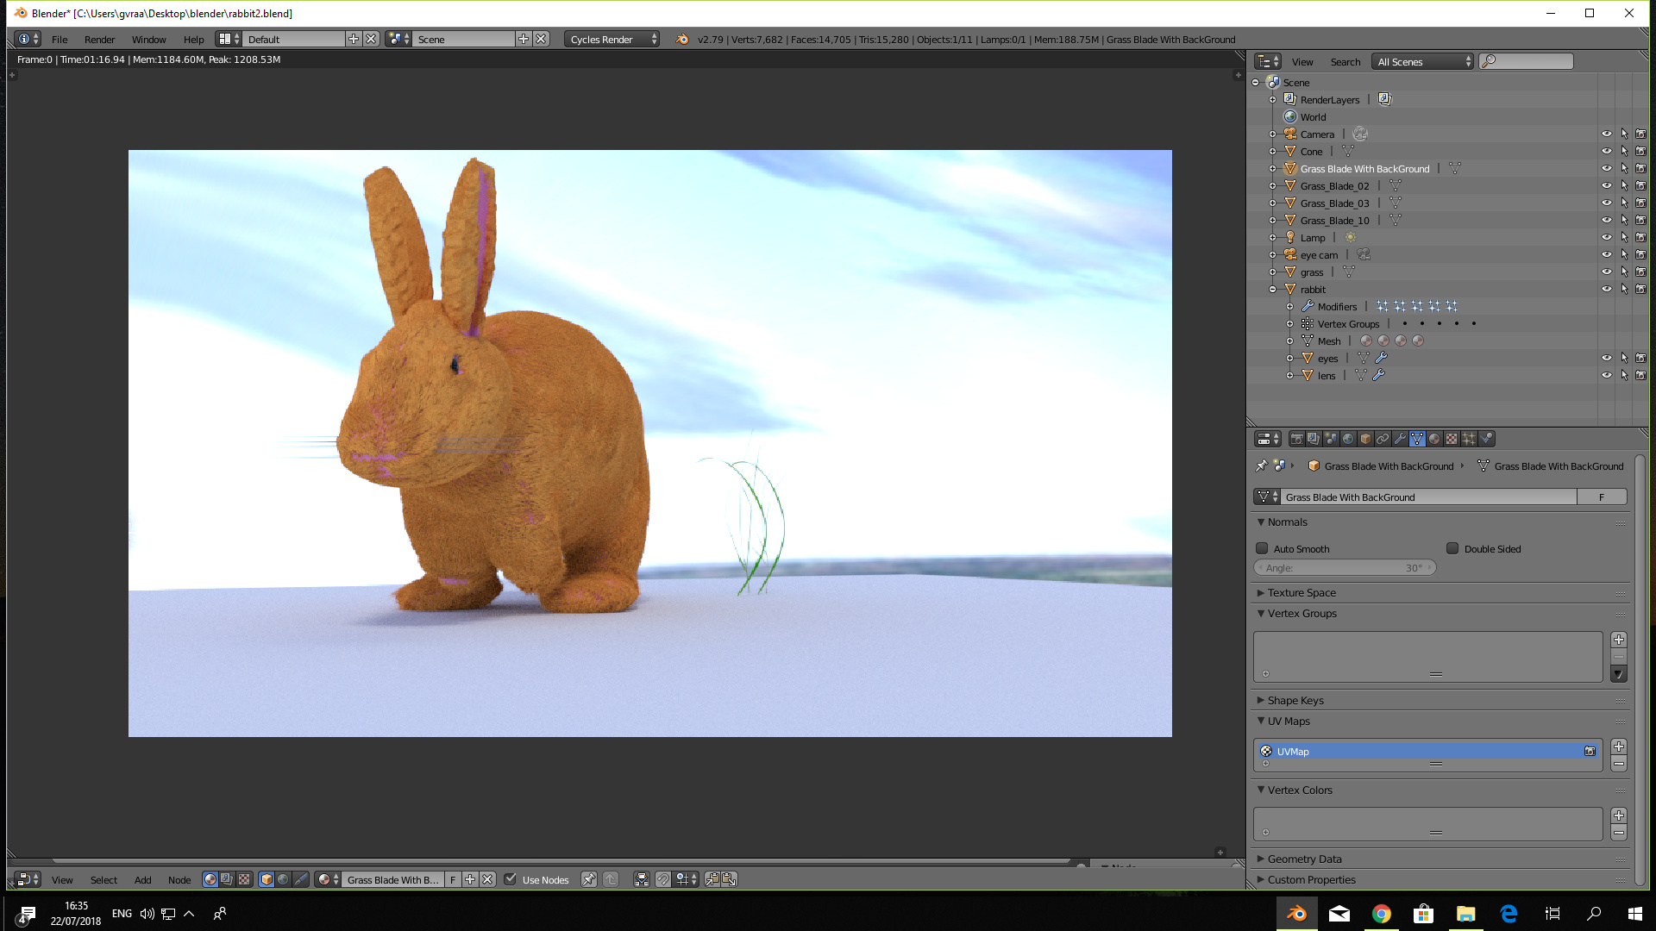Toggle the Use Nodes checkbox
1656x931 pixels.
511,879
